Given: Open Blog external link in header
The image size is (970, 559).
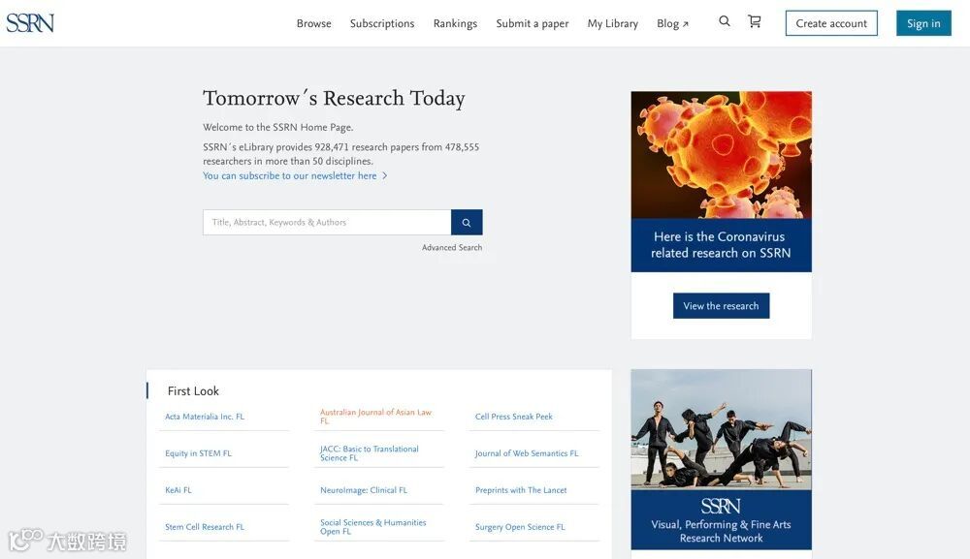Looking at the screenshot, I should click(x=672, y=23).
